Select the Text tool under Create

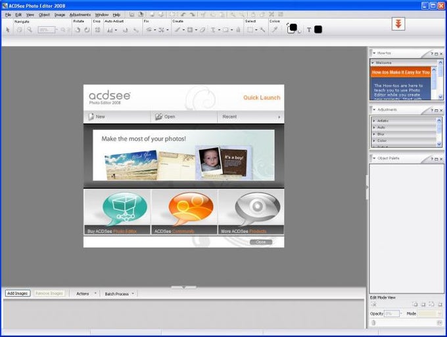[x=213, y=30]
